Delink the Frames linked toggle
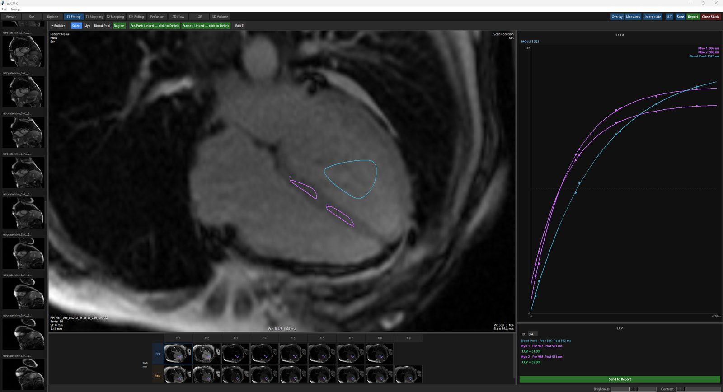This screenshot has width=723, height=392. (206, 26)
